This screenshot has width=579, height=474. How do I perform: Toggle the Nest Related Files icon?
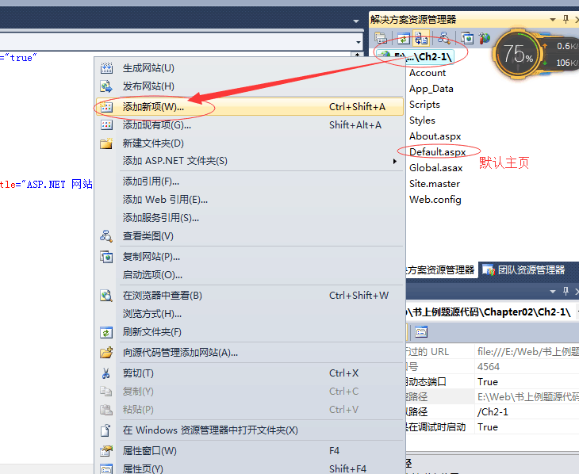(x=420, y=38)
